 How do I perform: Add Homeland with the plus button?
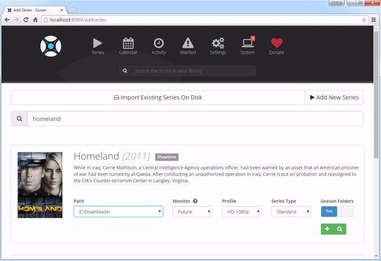click(x=327, y=229)
